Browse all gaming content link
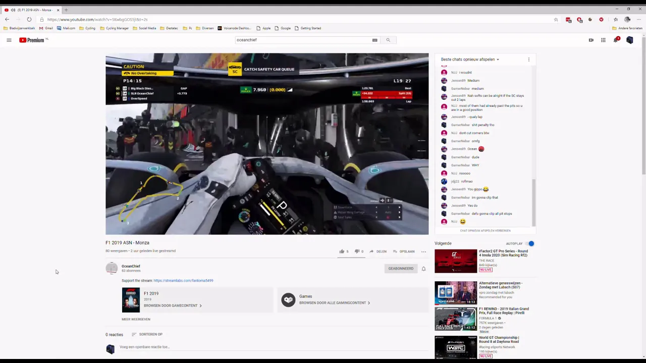 coord(335,303)
